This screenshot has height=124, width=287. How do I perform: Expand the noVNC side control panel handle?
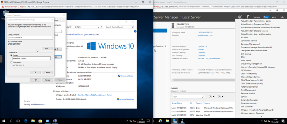1,59
